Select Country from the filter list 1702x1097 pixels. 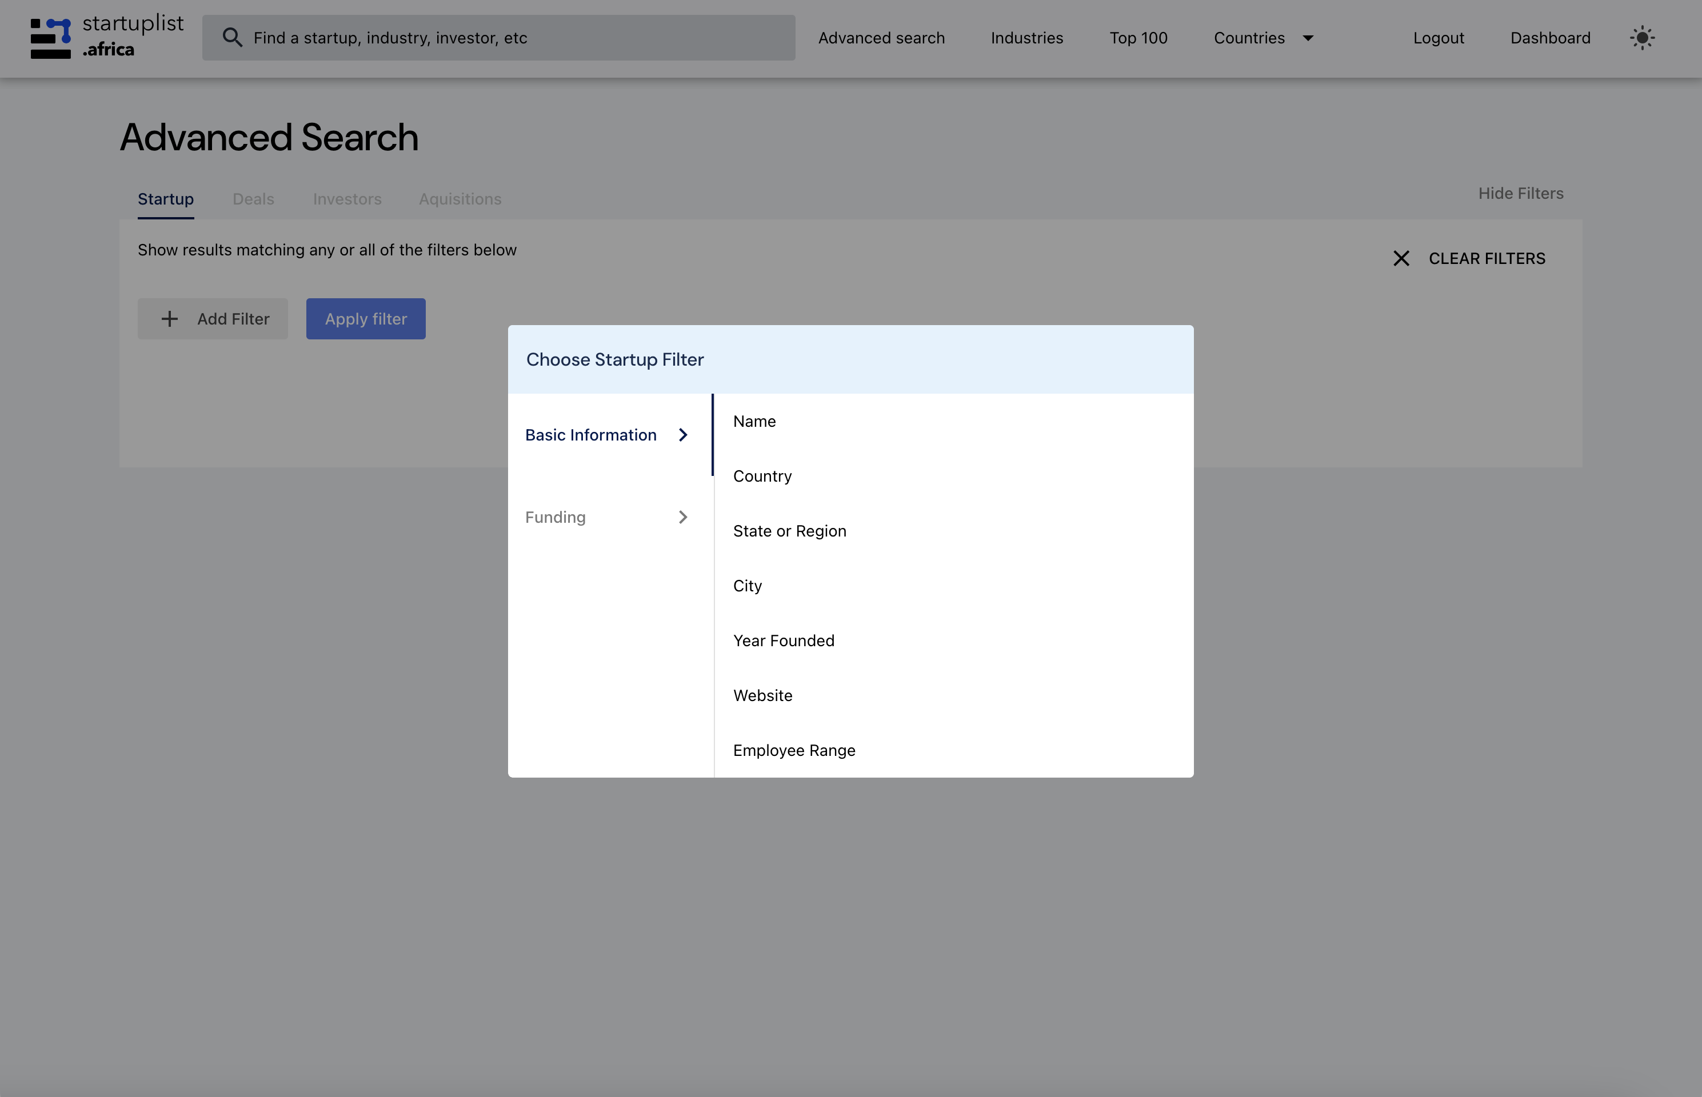[x=762, y=475]
